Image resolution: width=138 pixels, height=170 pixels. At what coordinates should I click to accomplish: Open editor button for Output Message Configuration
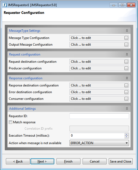(x=126, y=45)
